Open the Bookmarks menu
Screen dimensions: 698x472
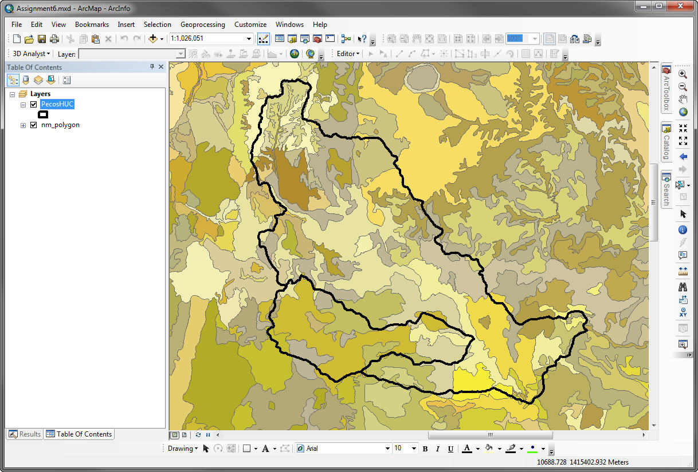point(92,25)
